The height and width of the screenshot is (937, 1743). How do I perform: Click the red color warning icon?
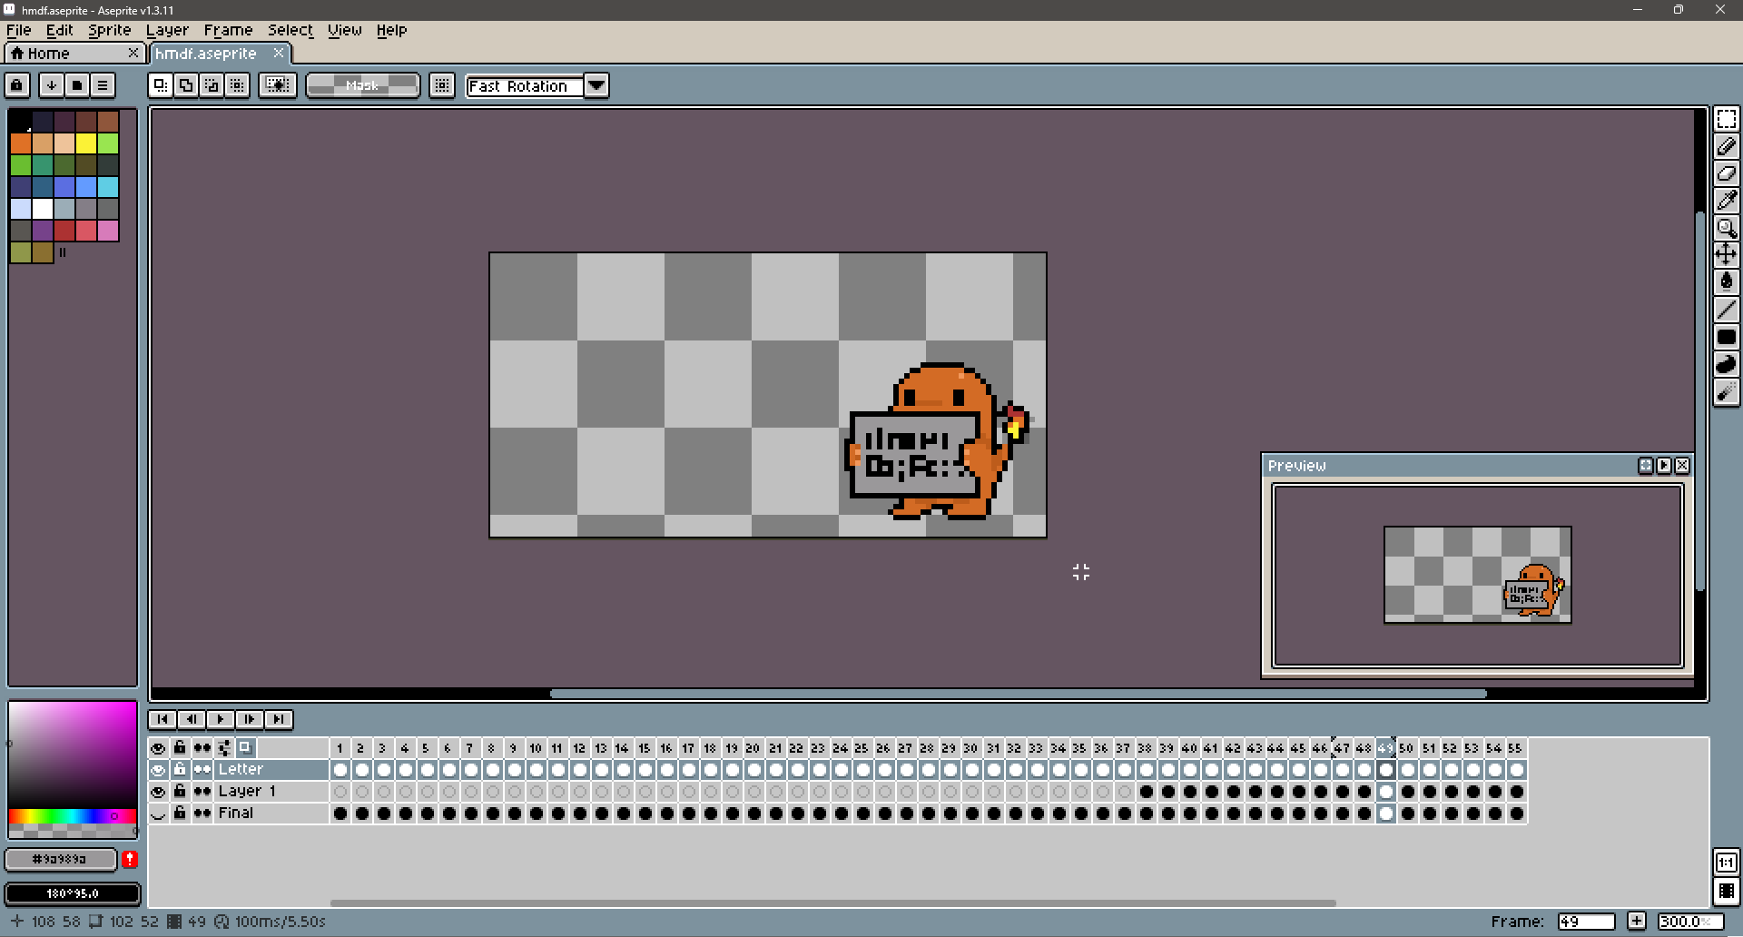click(x=130, y=859)
